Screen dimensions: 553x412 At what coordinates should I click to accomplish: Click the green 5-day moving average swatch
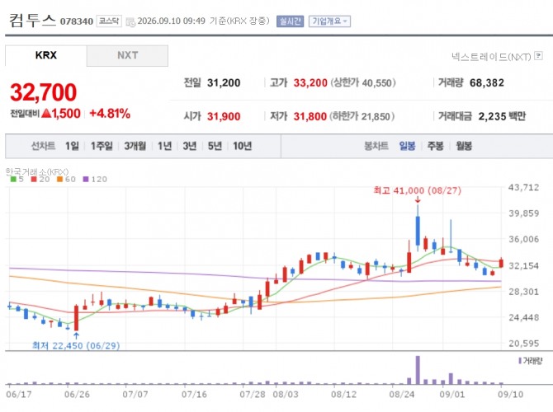(13, 180)
